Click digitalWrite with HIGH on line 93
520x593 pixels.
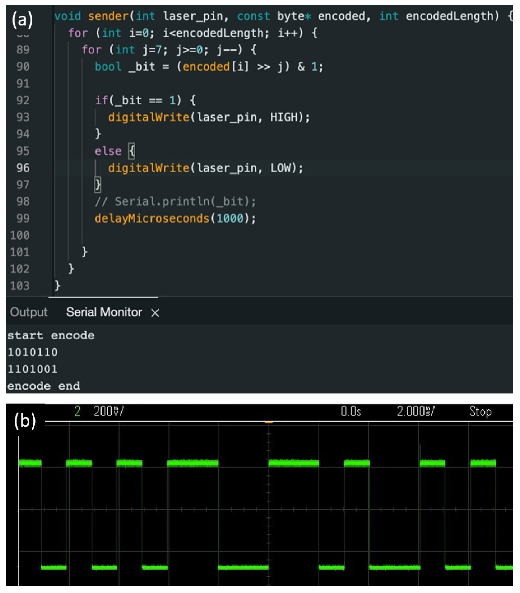tap(148, 117)
